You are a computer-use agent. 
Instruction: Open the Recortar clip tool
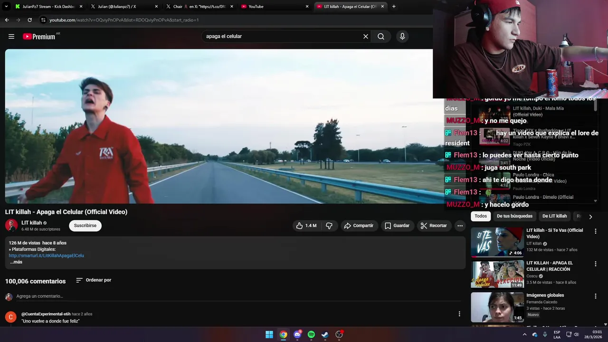tap(434, 226)
